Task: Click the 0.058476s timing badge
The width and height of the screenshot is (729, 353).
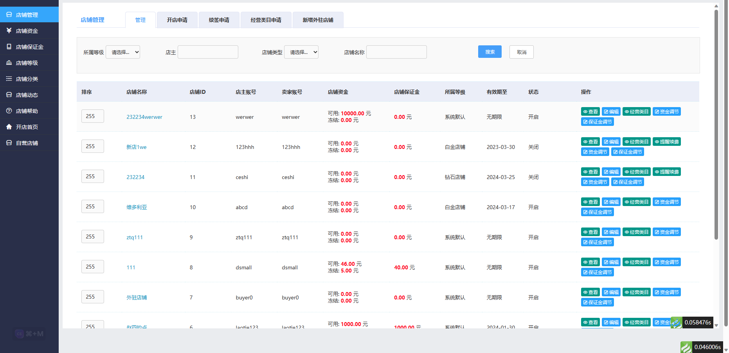Action: tap(698, 323)
